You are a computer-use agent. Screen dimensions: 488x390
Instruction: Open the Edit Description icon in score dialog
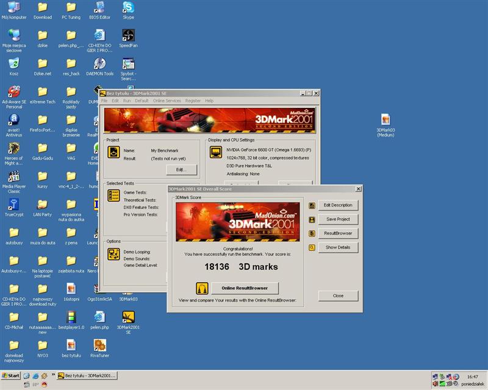312,205
